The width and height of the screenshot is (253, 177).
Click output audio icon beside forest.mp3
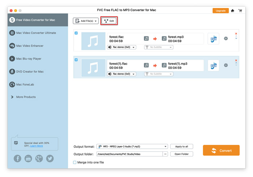(164, 39)
